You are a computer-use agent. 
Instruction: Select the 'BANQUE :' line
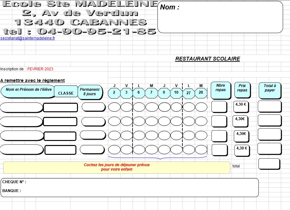pyautogui.click(x=11, y=191)
